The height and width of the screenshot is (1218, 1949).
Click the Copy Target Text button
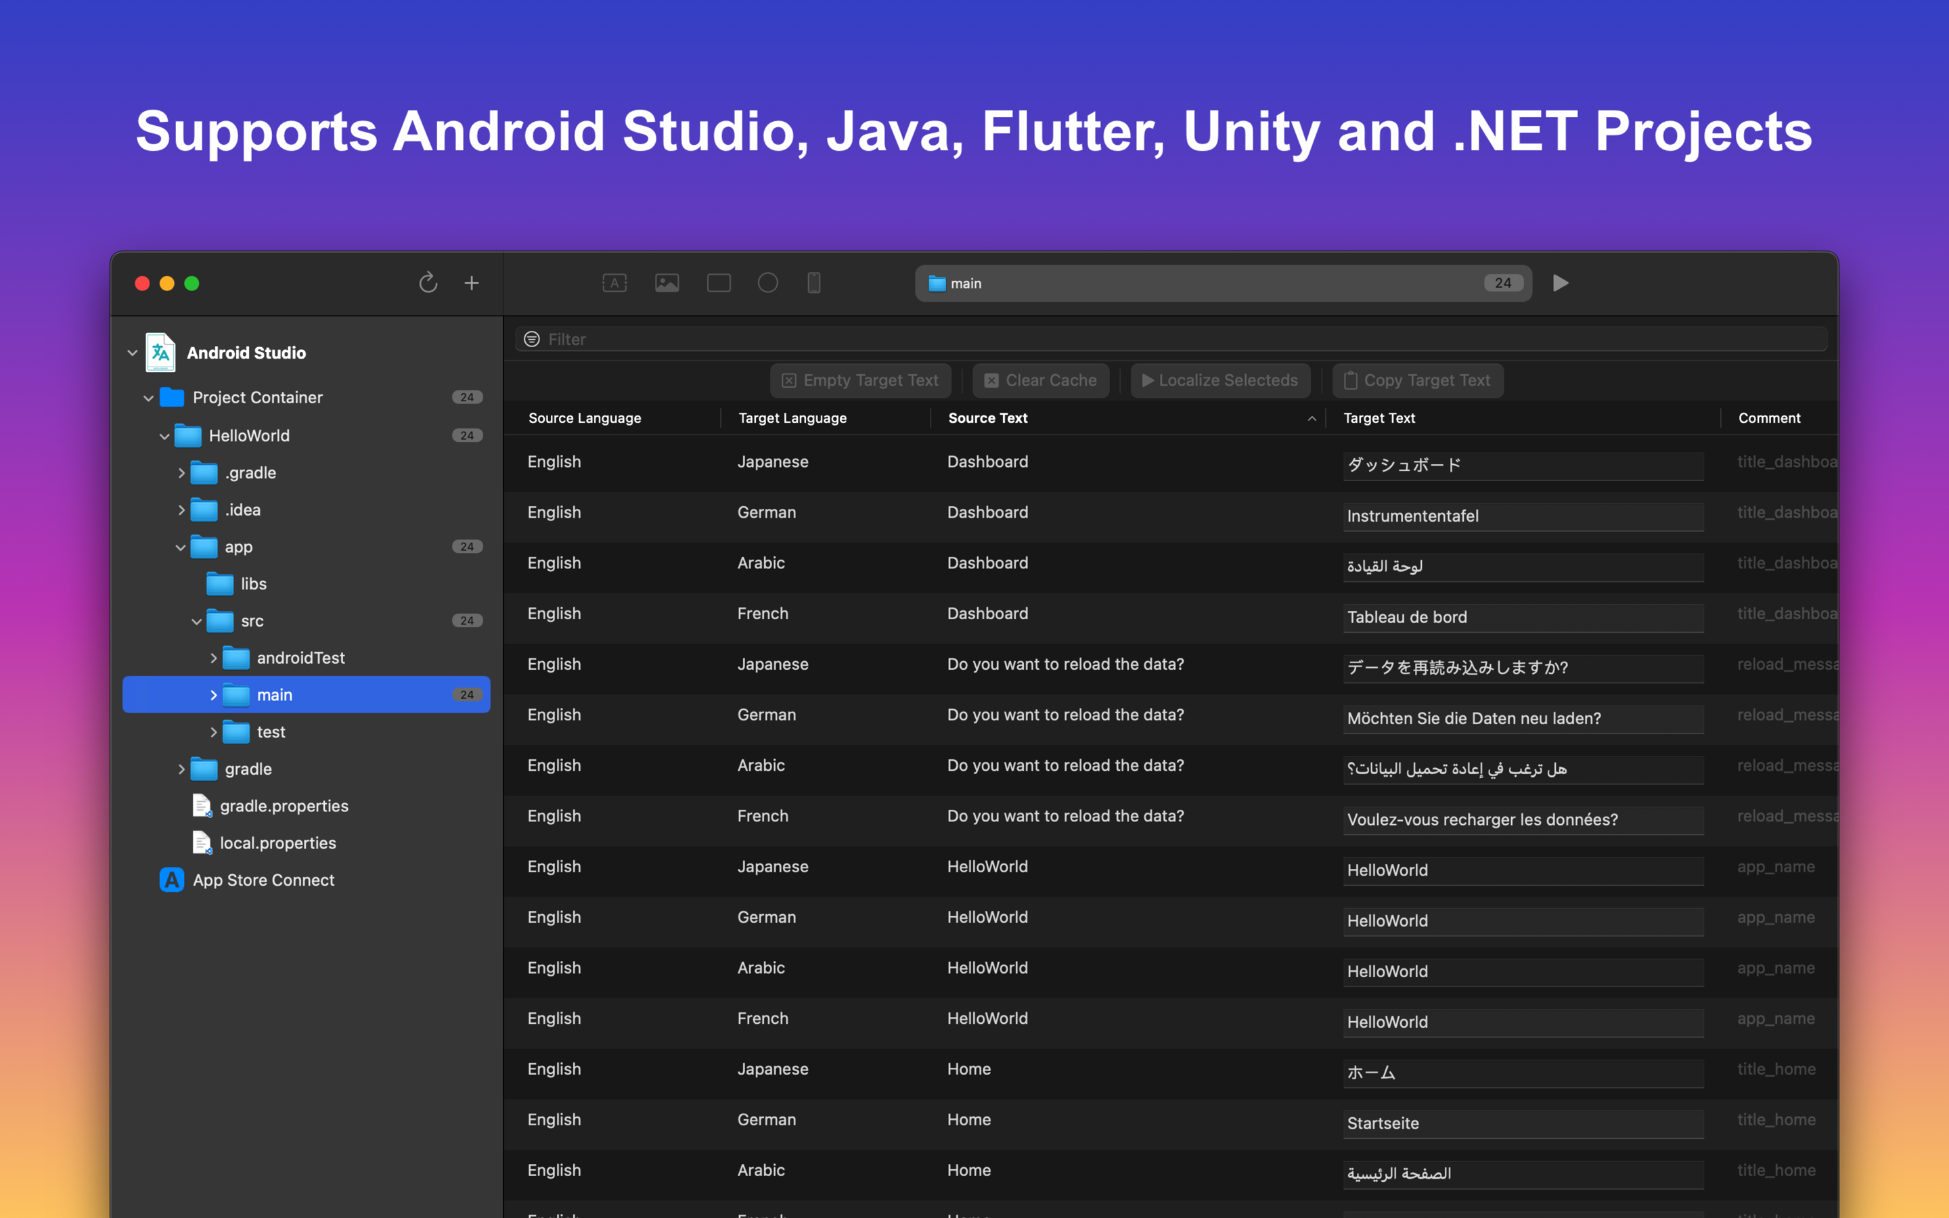1418,380
